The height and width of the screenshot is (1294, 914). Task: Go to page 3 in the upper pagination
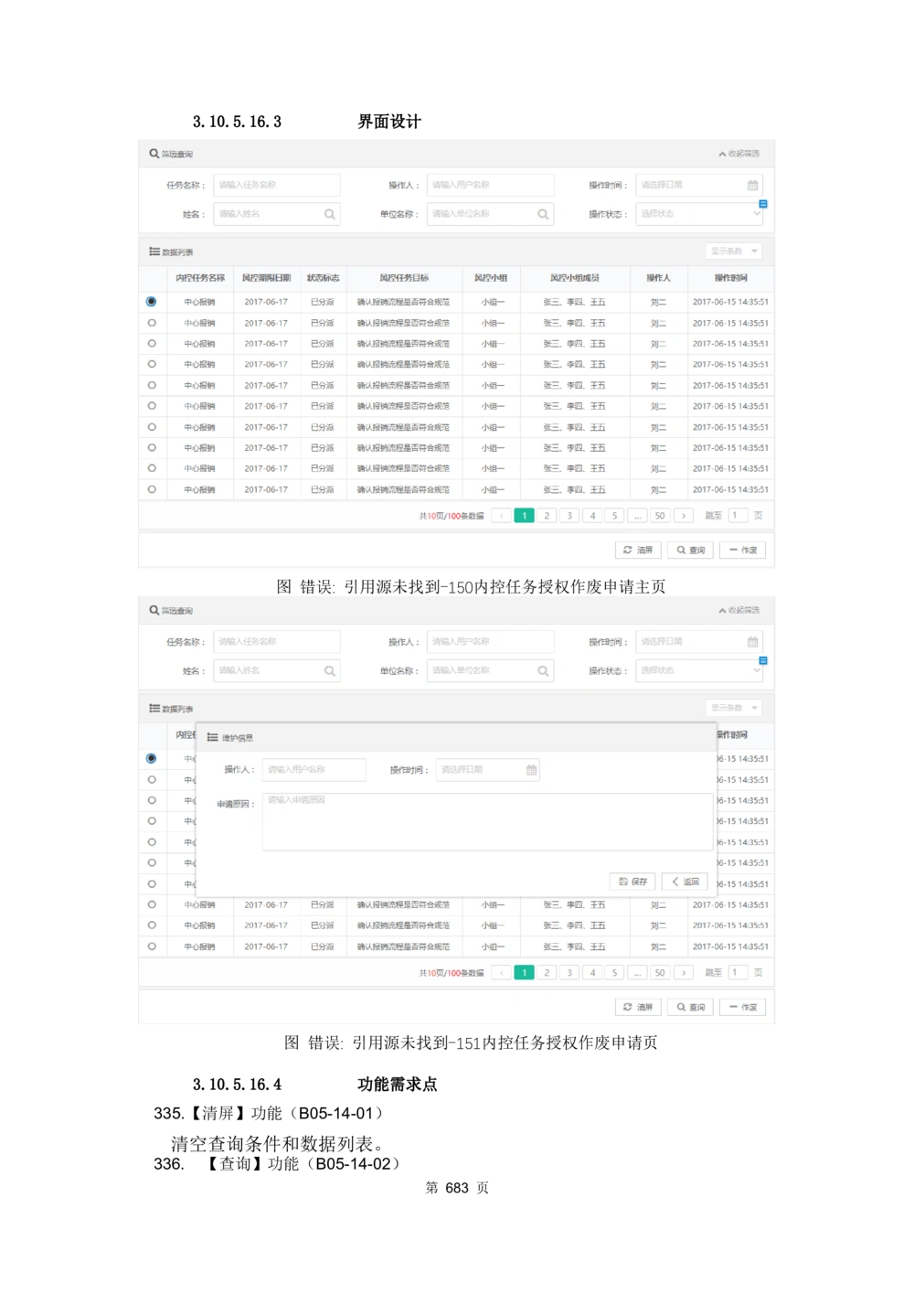click(x=569, y=516)
